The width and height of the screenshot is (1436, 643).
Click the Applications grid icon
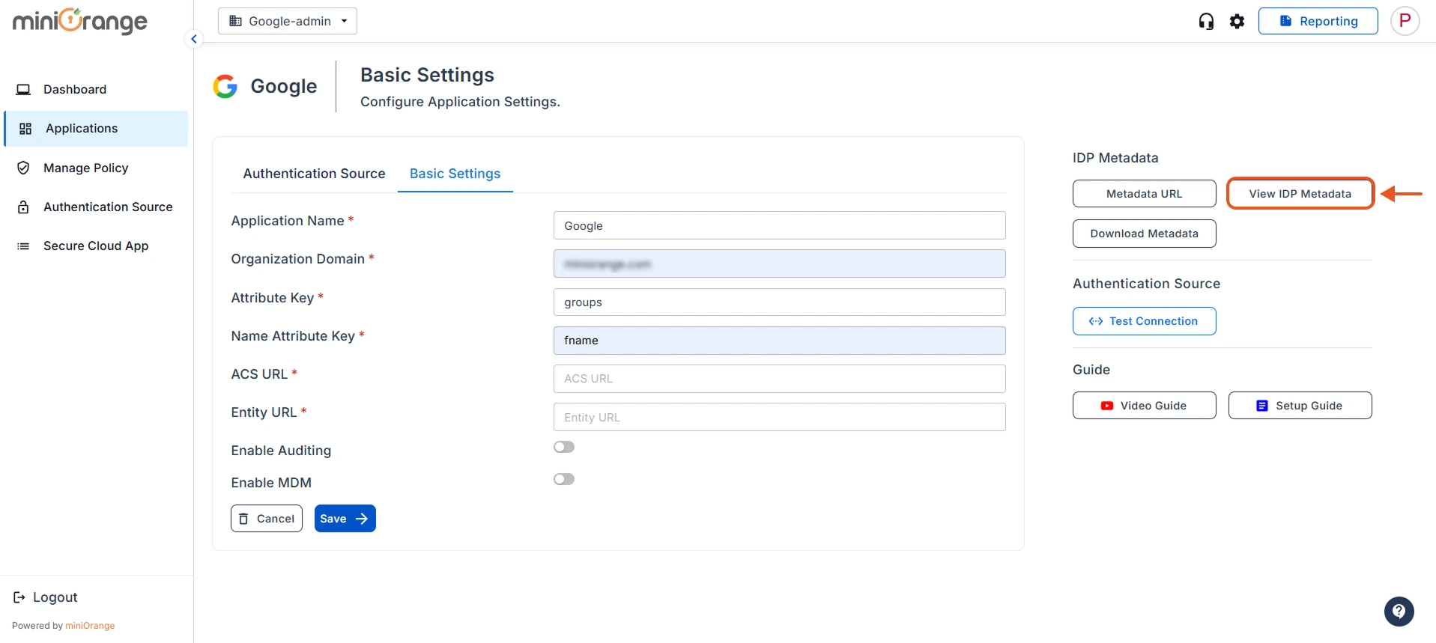25,129
